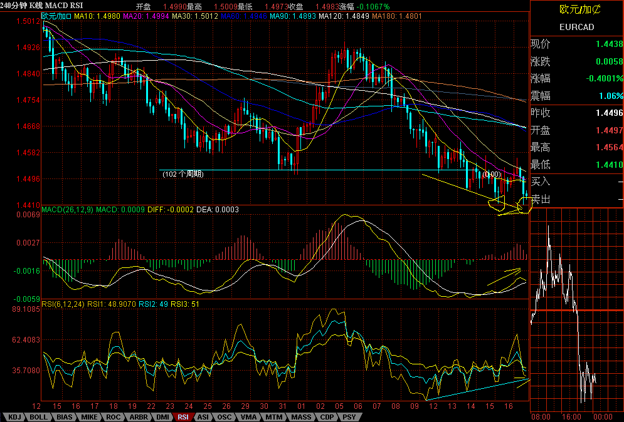
Task: Switch to the ASI indicator tab
Action: point(203,417)
